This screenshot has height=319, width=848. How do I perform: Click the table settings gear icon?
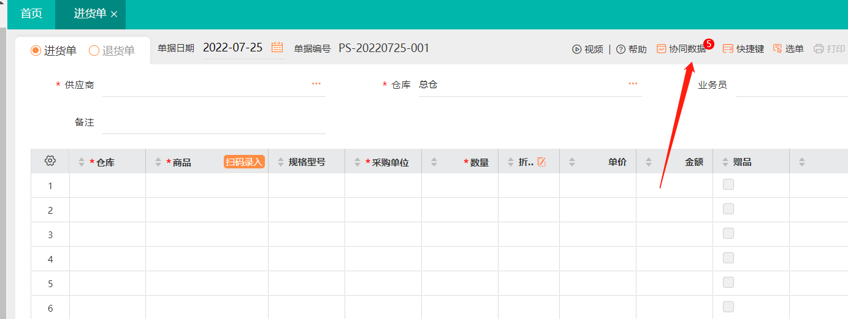point(50,161)
